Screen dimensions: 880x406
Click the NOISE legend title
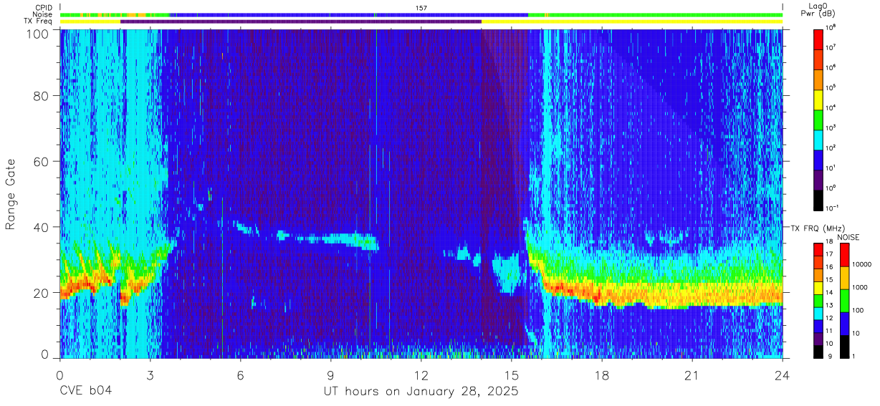tap(848, 237)
